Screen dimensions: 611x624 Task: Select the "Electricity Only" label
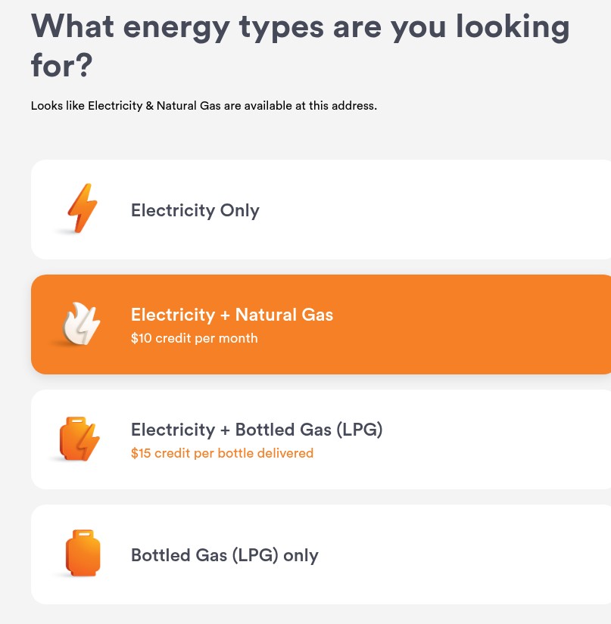click(x=195, y=210)
